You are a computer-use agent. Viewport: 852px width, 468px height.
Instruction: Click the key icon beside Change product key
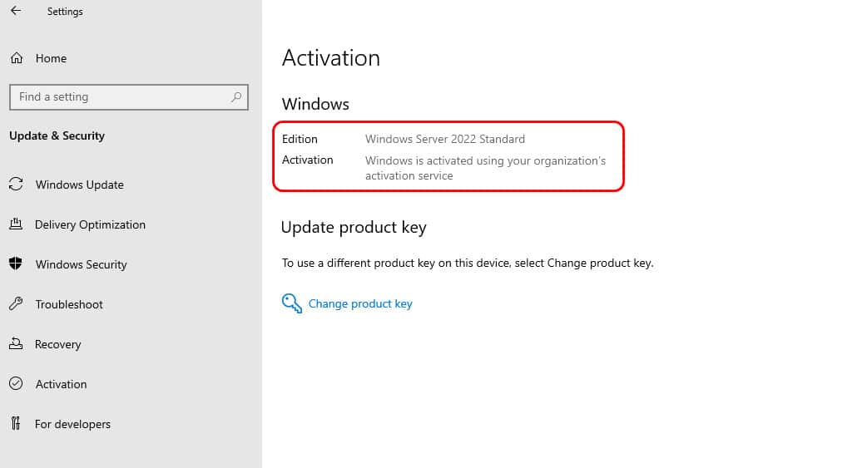(x=292, y=303)
